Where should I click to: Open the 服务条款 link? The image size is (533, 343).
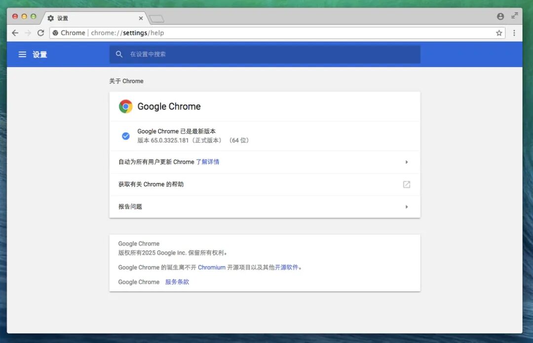[x=177, y=282]
